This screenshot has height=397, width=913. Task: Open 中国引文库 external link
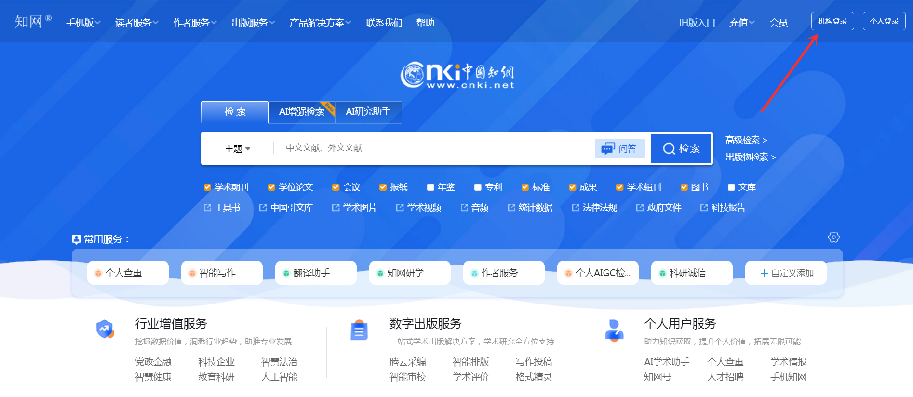(x=286, y=208)
